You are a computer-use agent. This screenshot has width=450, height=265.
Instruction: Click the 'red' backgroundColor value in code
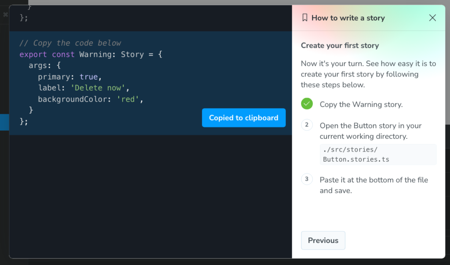click(x=128, y=99)
